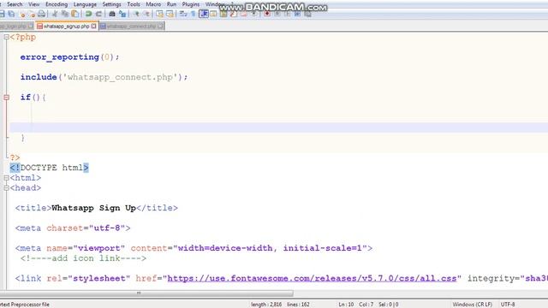Open the Settings menu
This screenshot has height=308, width=548.
(x=111, y=4)
